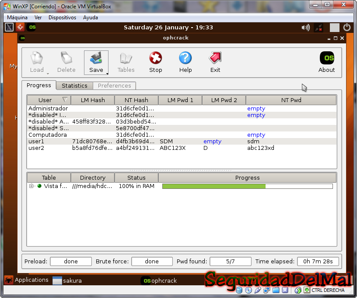357x298 pixels.
Task: Click the empty NT Pwd link for Administrador
Action: tap(256, 108)
